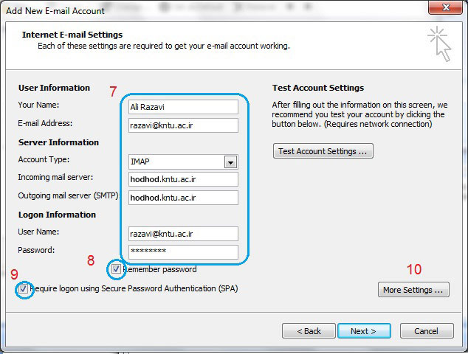Toggle the Remember password checkbox
The height and width of the screenshot is (354, 468).
tap(117, 269)
